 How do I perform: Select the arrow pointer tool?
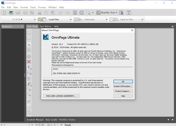tap(29, 44)
